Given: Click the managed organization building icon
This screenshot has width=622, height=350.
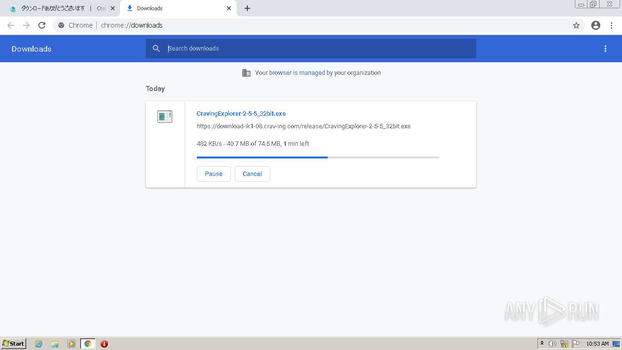Looking at the screenshot, I should (x=246, y=73).
